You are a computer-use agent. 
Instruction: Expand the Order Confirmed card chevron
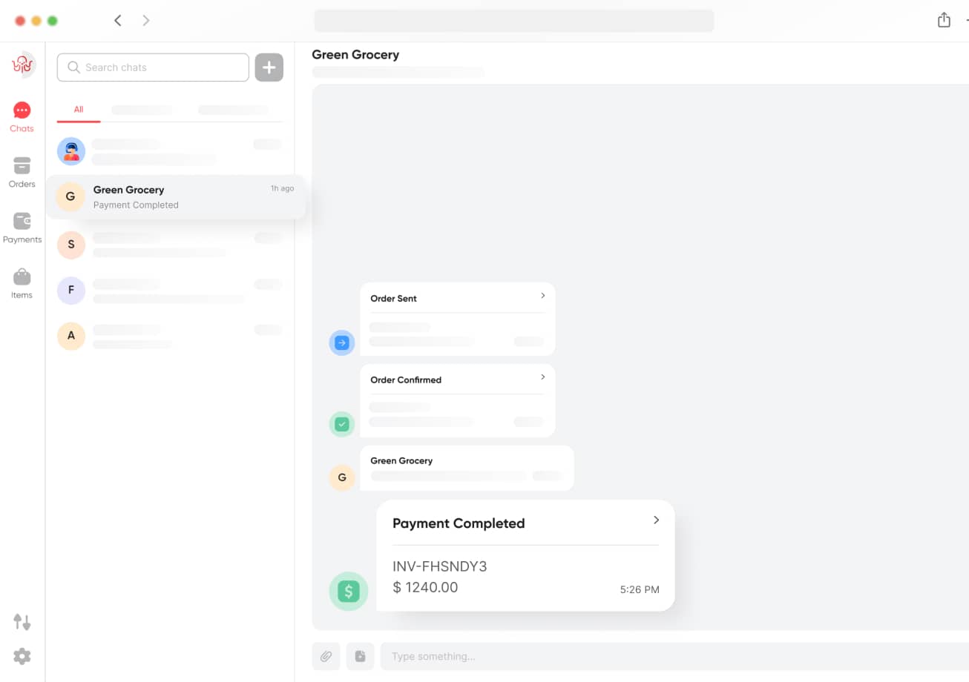click(542, 377)
